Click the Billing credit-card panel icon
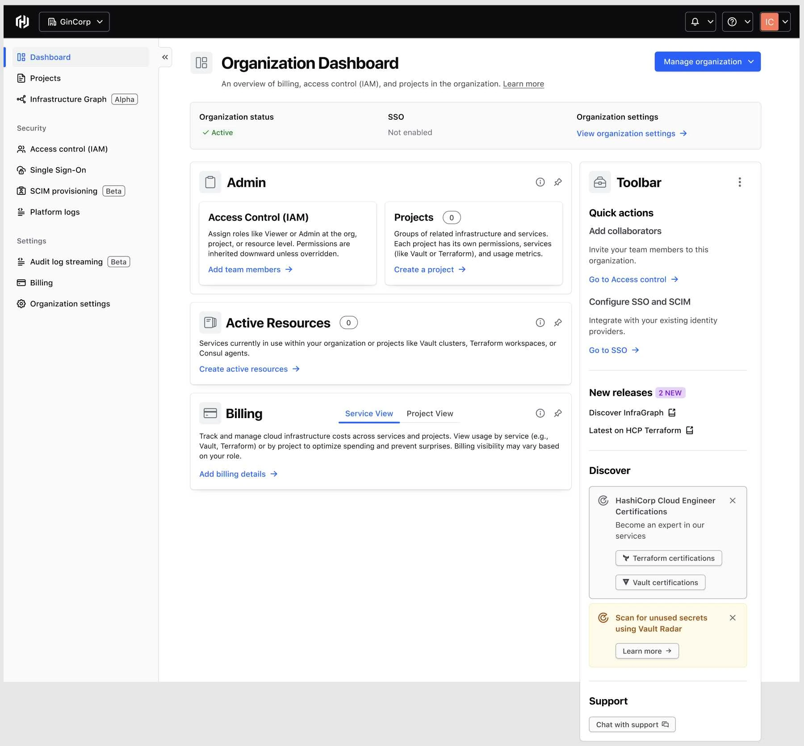The height and width of the screenshot is (746, 804). (210, 413)
